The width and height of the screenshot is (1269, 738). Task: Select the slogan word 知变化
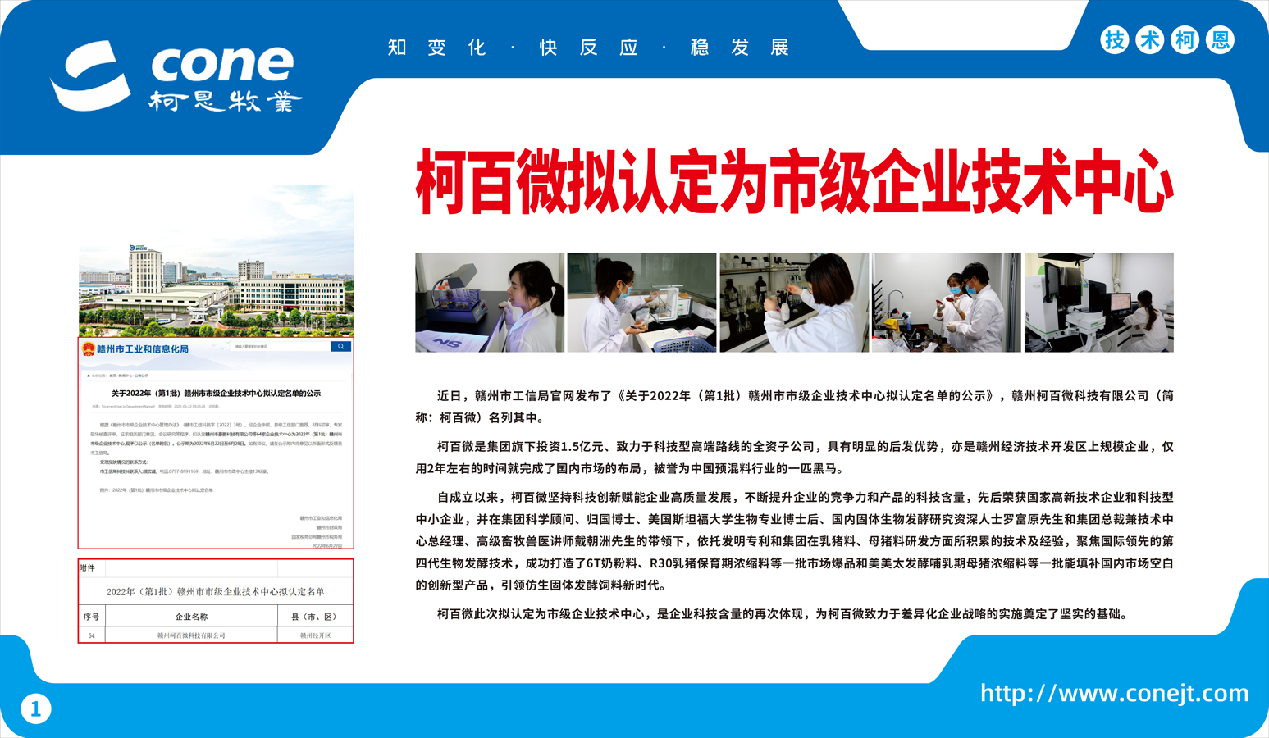click(x=437, y=48)
